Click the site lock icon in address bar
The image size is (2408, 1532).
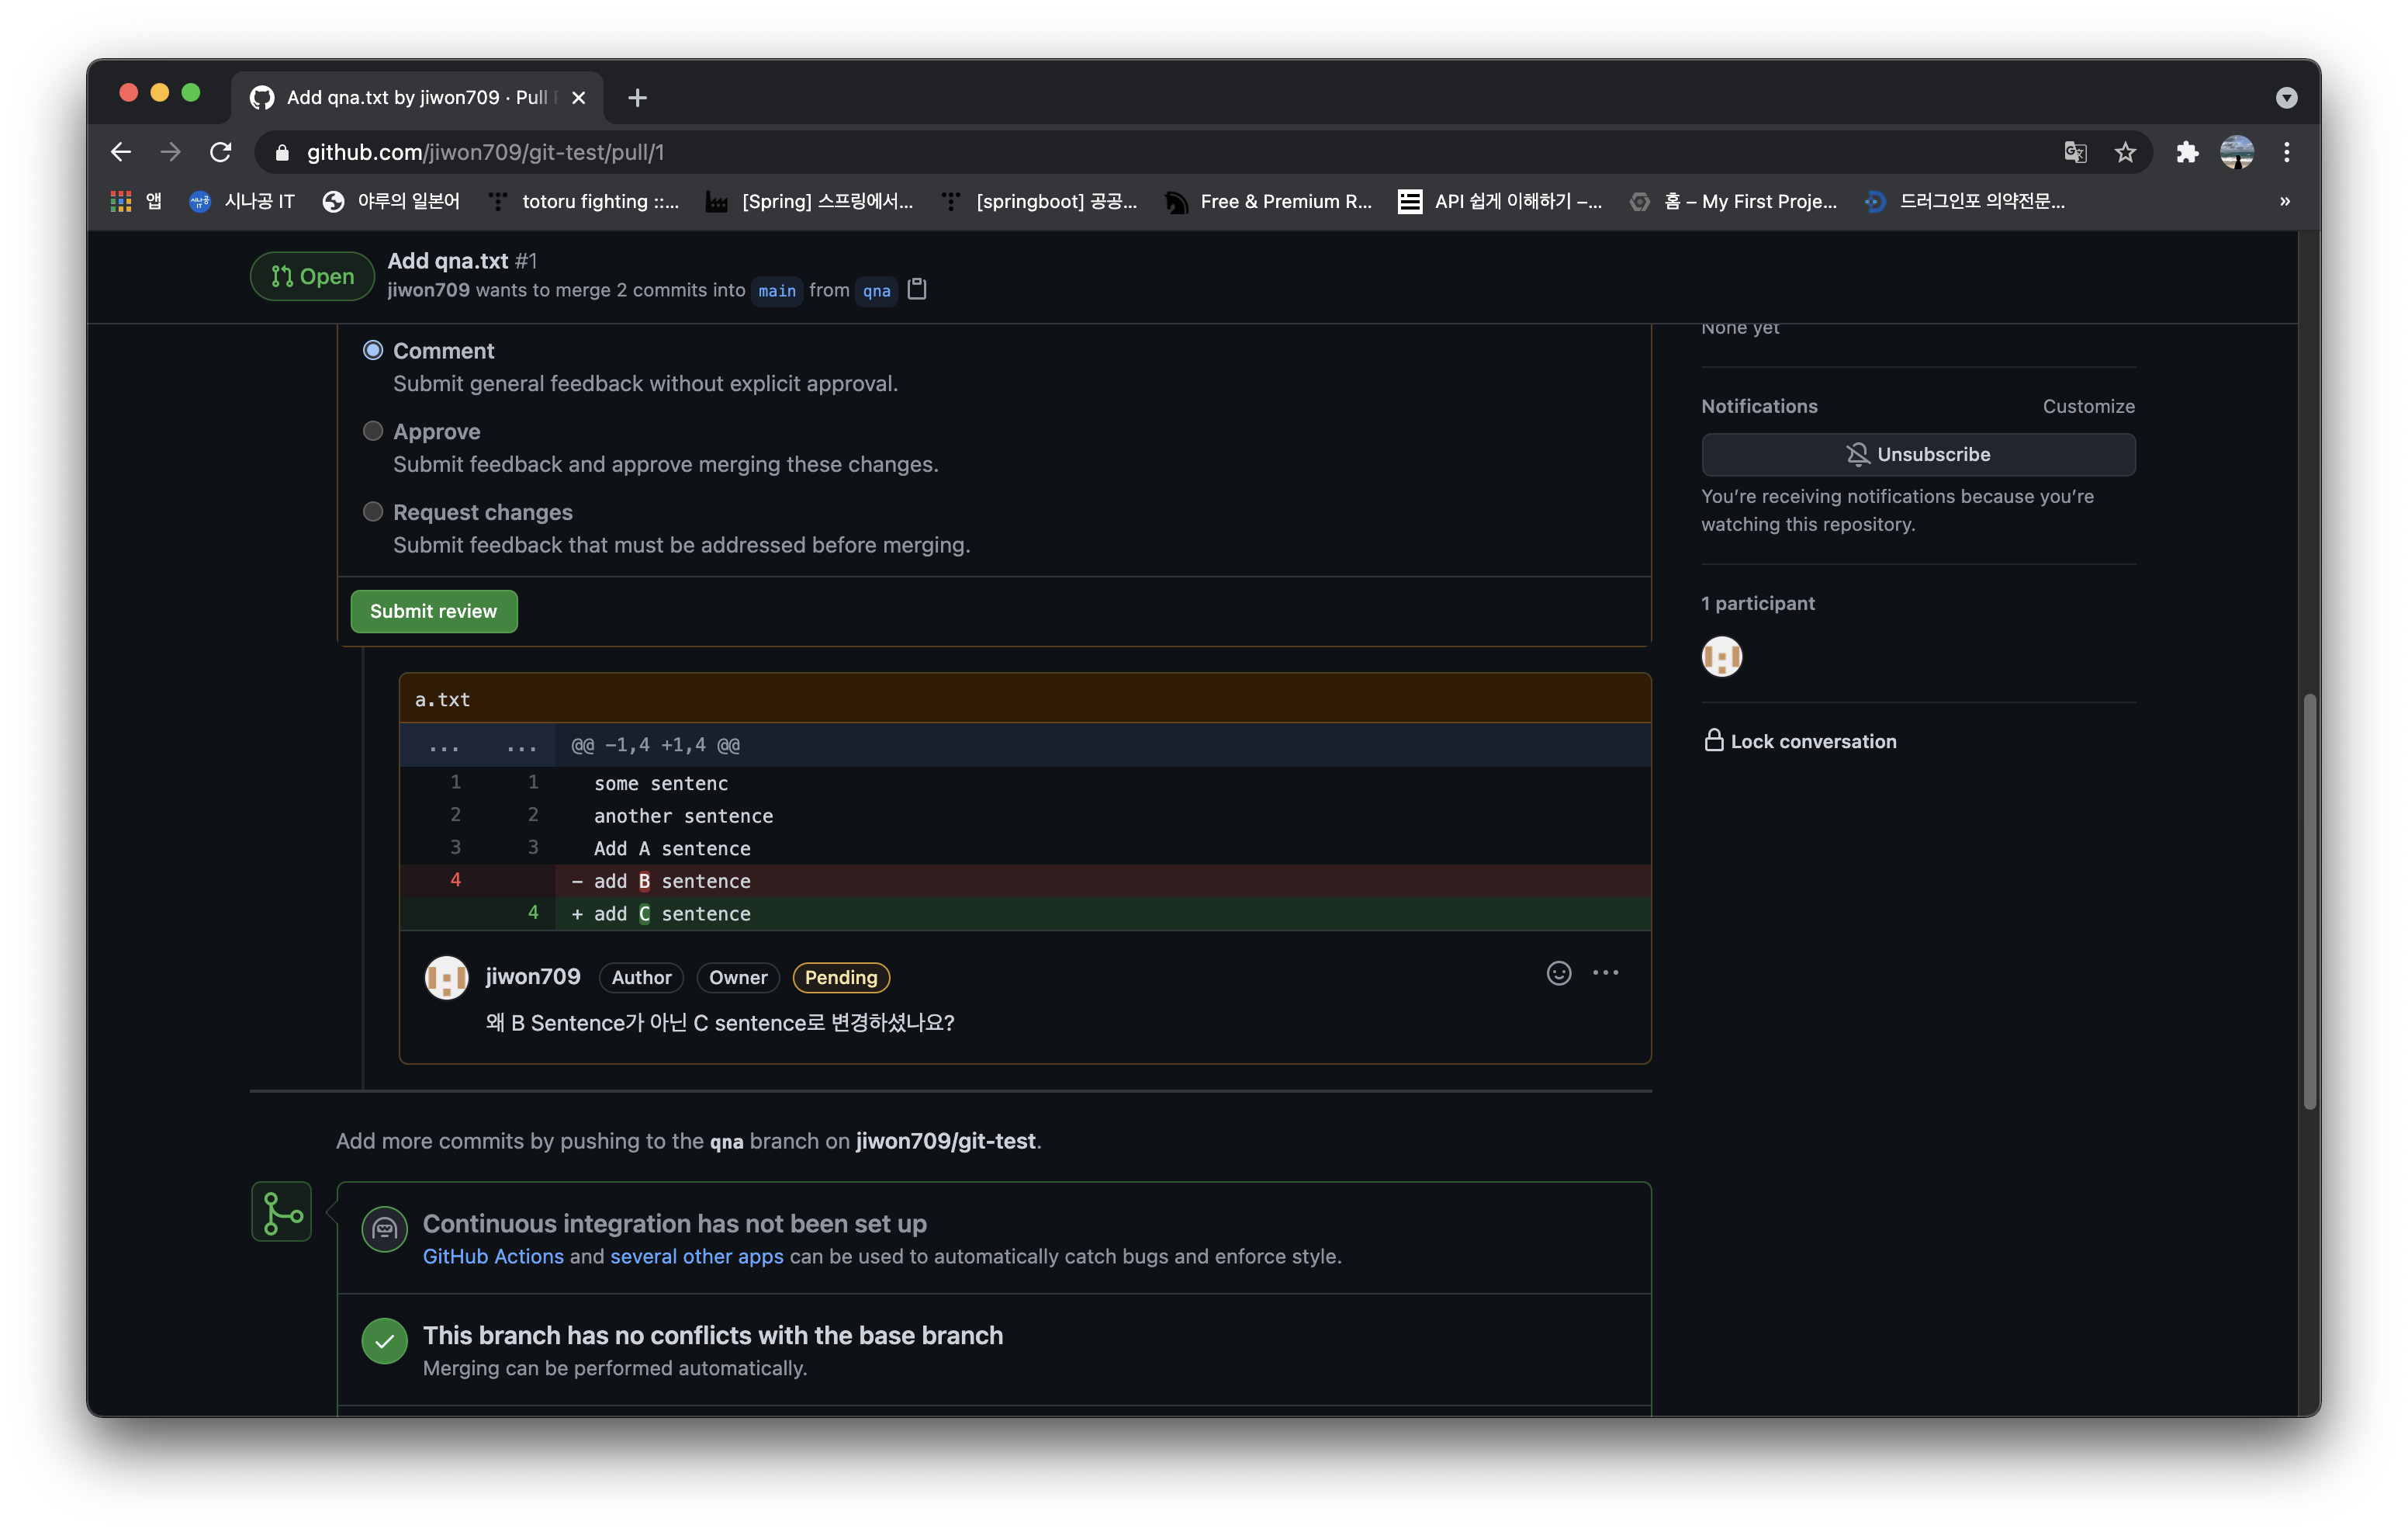pyautogui.click(x=282, y=152)
